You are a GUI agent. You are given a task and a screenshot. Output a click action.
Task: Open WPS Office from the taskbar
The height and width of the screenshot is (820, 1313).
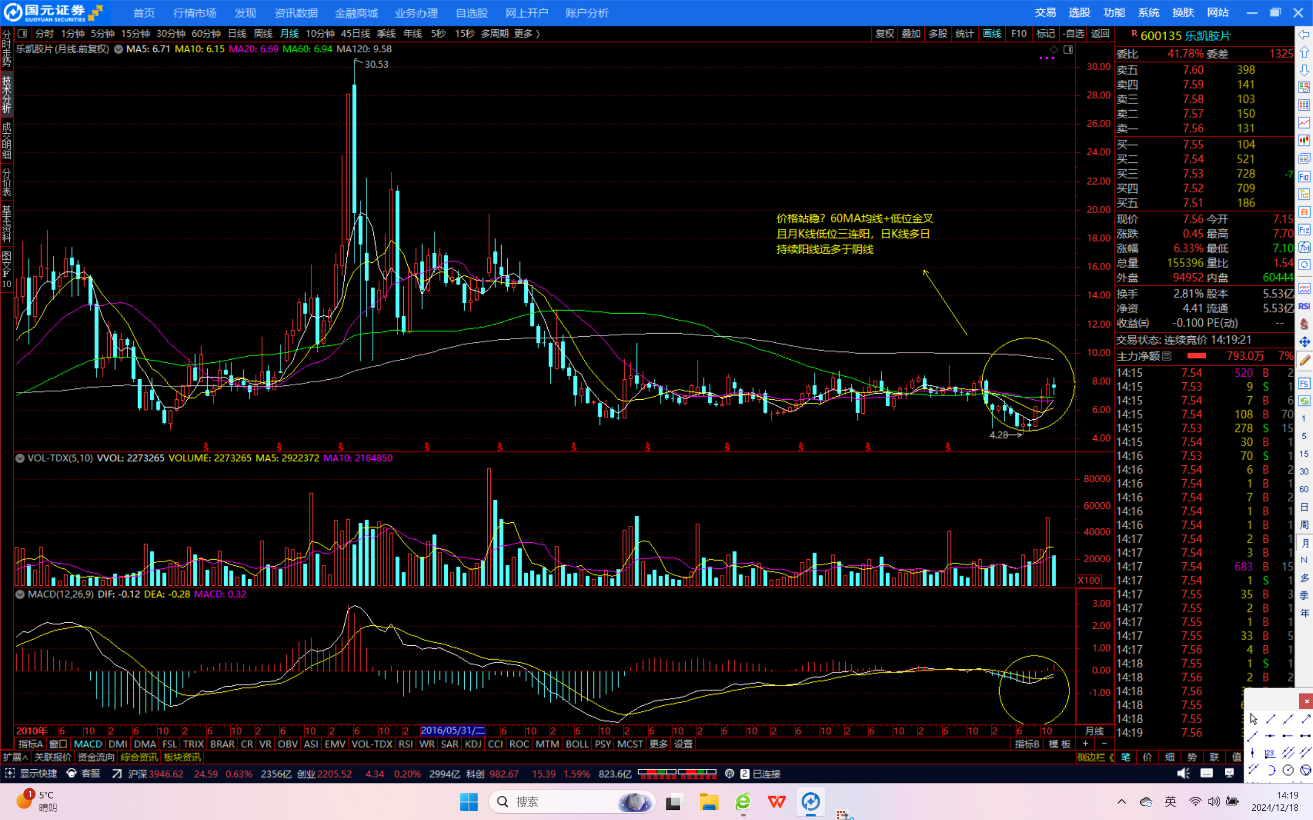pyautogui.click(x=777, y=802)
